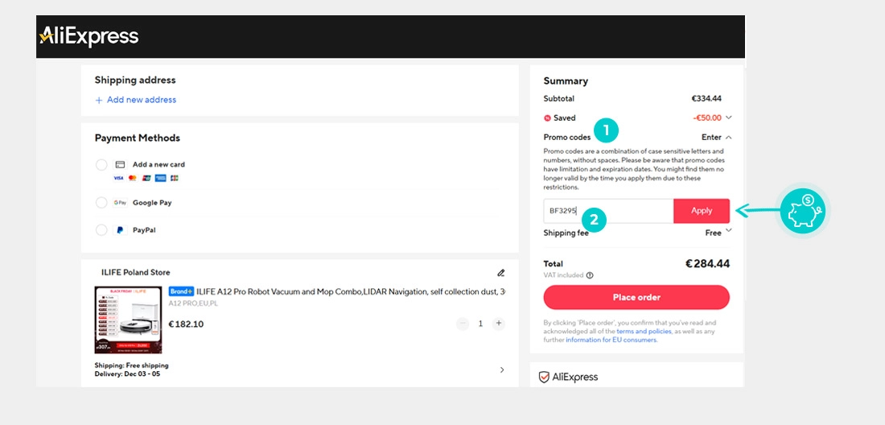Increase product quantity with plus button

coord(499,324)
